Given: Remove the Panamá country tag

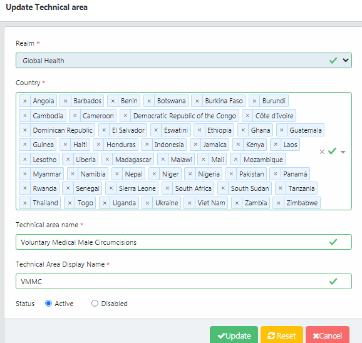Looking at the screenshot, I should (276, 174).
